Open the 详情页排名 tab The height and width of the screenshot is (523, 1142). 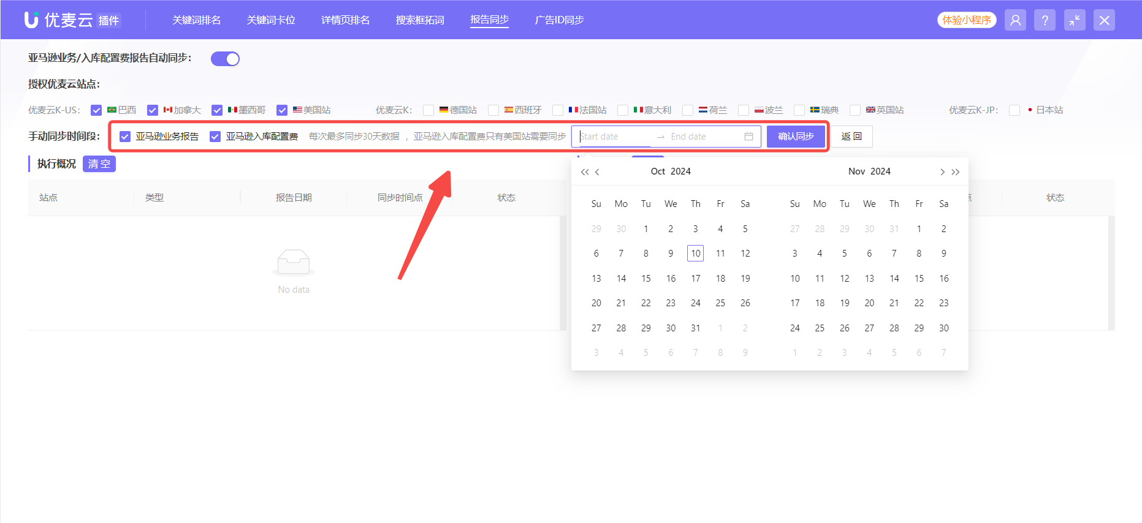click(346, 20)
